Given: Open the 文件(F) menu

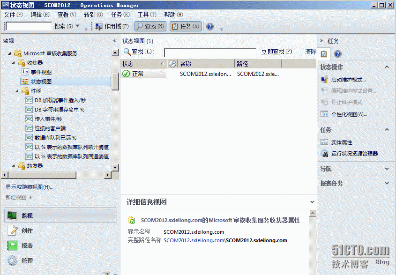Looking at the screenshot, I should pos(14,15).
